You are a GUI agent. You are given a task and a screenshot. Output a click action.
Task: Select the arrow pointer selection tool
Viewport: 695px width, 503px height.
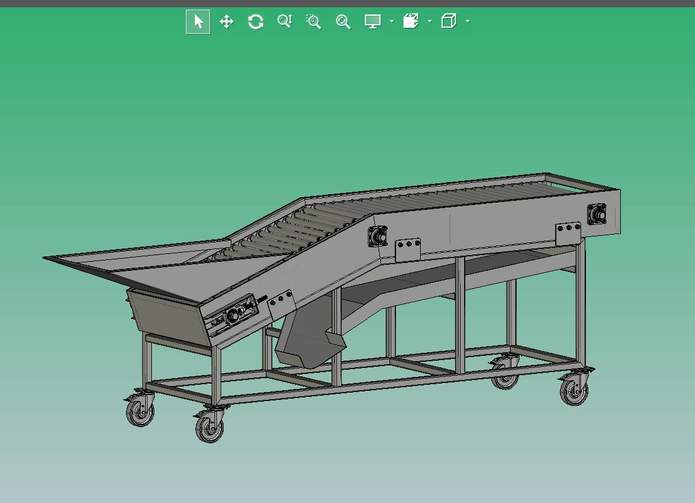(198, 21)
